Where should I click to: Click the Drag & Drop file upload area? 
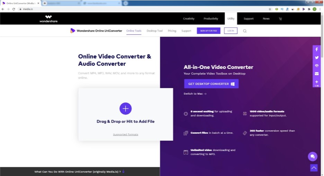click(126, 114)
